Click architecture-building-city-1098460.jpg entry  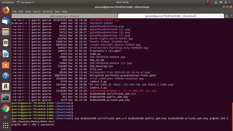[119, 48]
